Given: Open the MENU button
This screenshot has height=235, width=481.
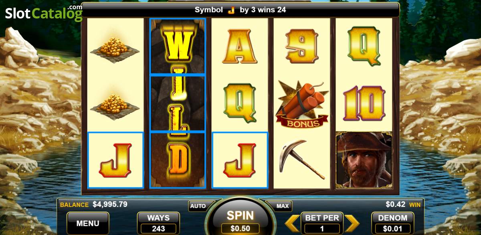Looking at the screenshot, I should pos(88,223).
